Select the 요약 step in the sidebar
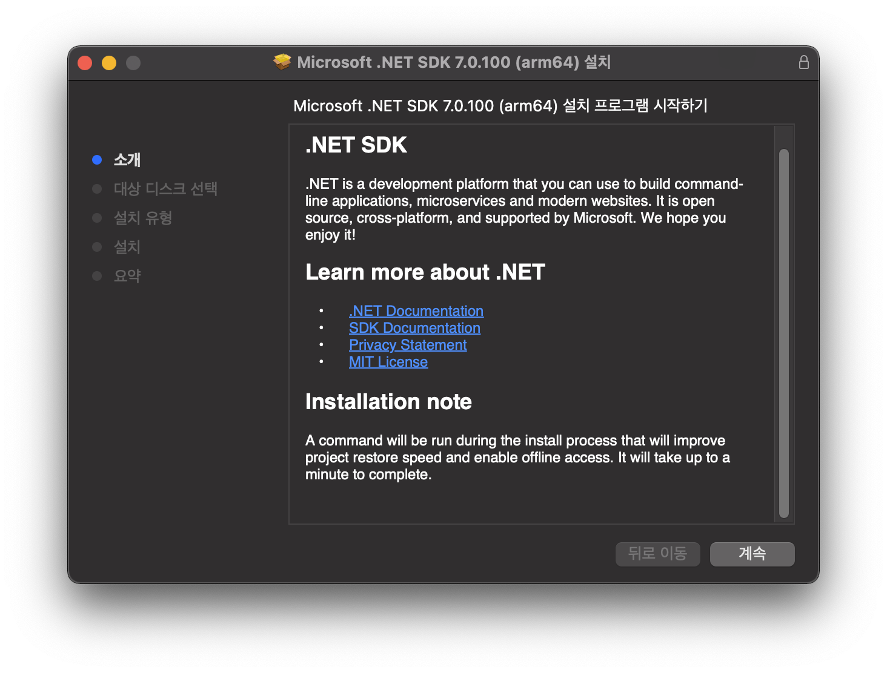887x673 pixels. coord(127,276)
